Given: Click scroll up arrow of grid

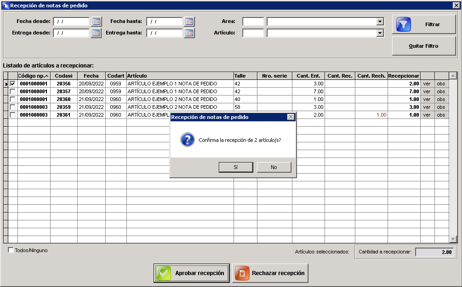Looking at the screenshot, I should click(453, 76).
